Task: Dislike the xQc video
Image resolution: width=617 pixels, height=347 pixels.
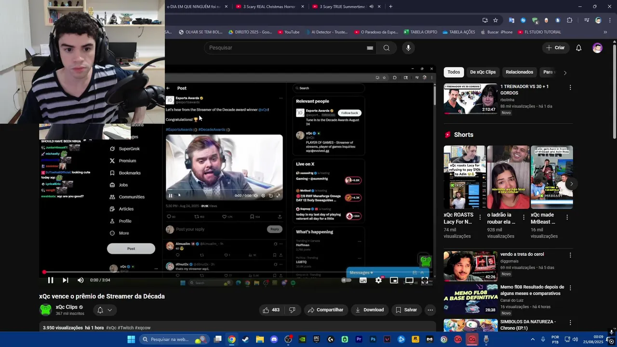Action: pos(292,310)
